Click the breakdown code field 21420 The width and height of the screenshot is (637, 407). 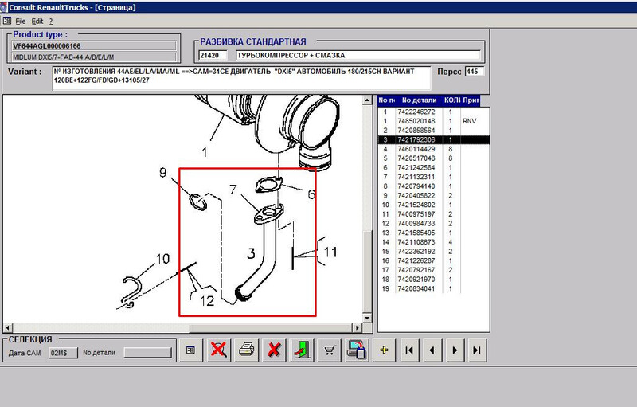tap(213, 55)
